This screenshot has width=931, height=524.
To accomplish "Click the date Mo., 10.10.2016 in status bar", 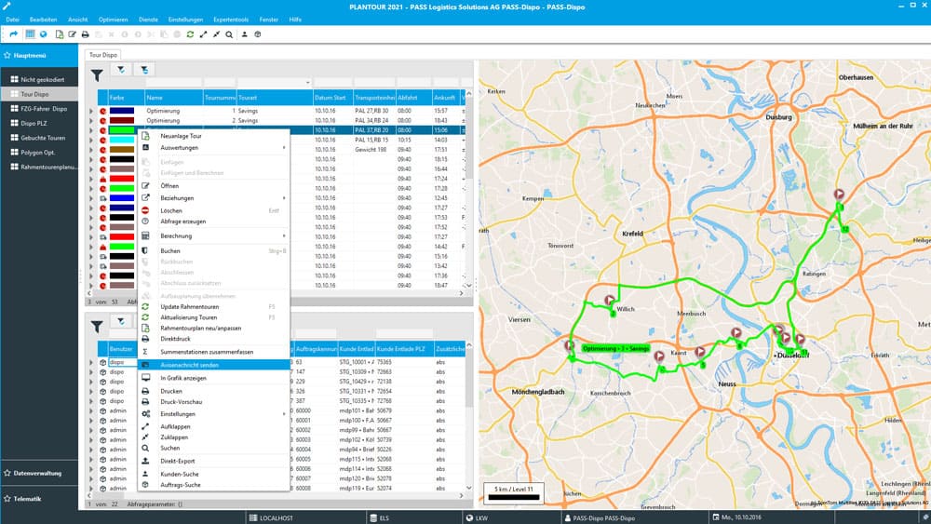I will pyautogui.click(x=736, y=517).
